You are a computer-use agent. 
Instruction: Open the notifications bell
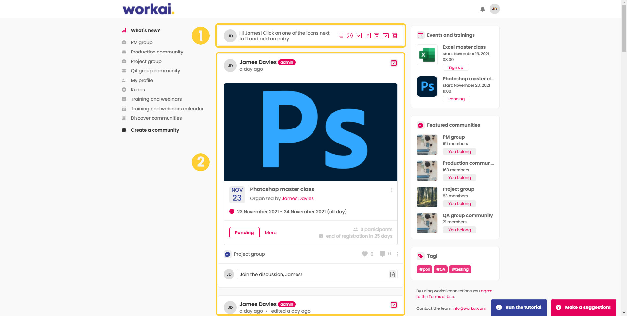pyautogui.click(x=482, y=9)
